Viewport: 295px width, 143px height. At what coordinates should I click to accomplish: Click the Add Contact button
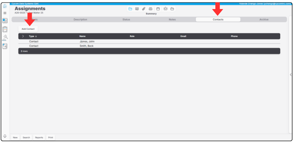click(x=28, y=29)
